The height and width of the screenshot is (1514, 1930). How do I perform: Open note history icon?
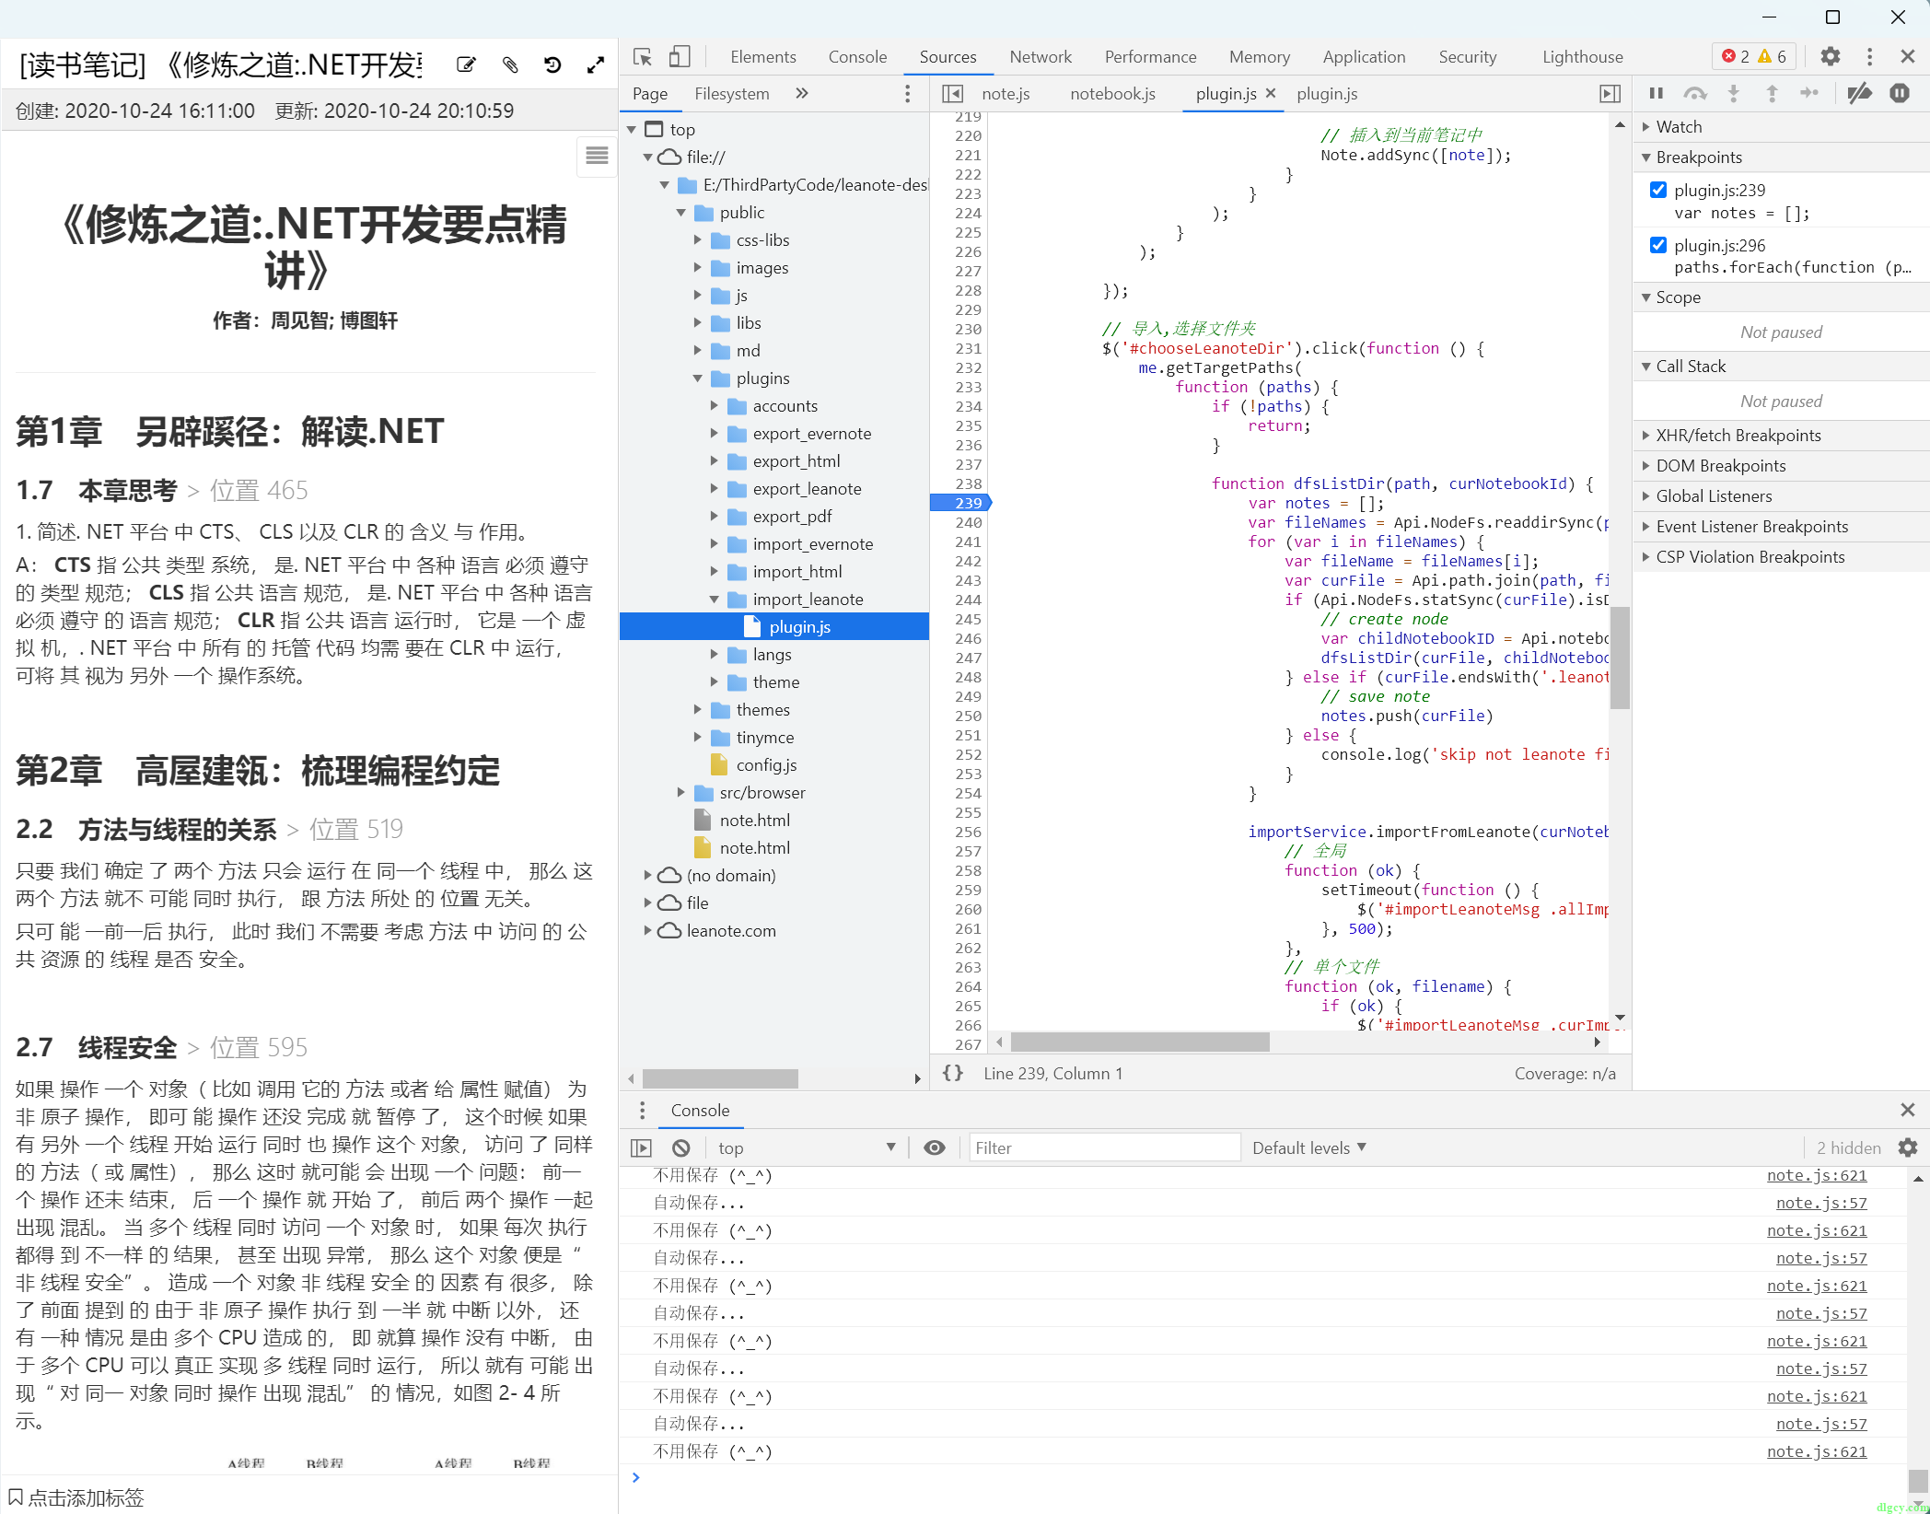[x=552, y=64]
